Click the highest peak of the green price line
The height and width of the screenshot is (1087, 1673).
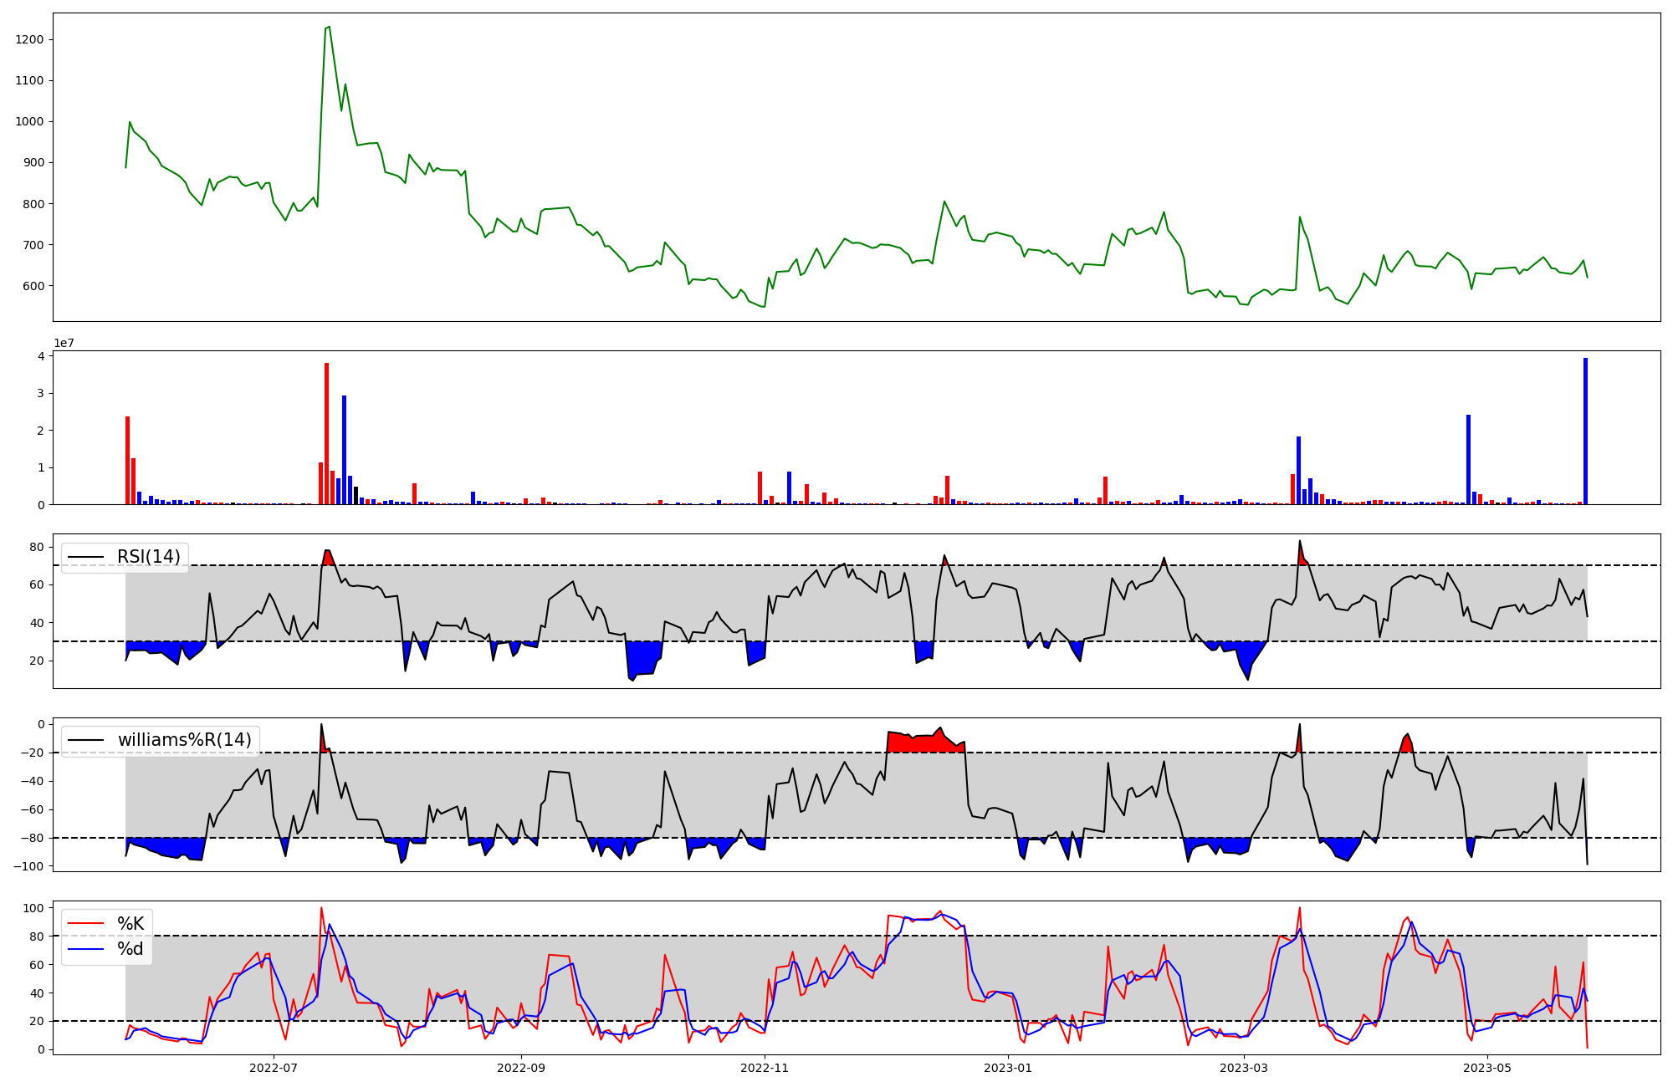[329, 28]
